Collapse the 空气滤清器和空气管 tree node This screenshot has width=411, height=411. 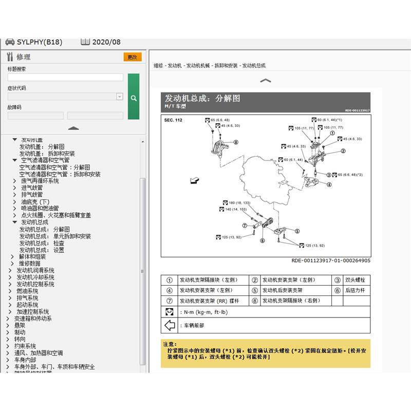click(x=15, y=160)
